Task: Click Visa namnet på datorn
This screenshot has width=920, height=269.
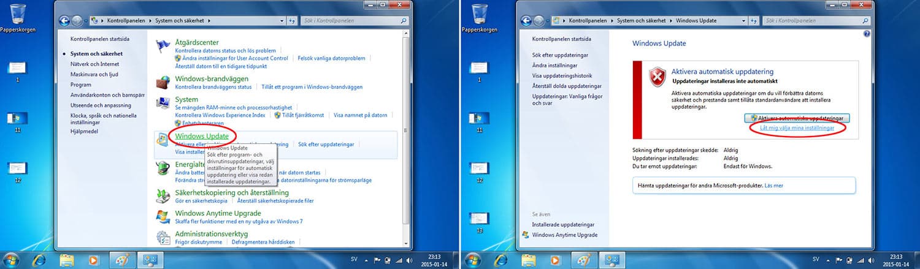Action: (x=361, y=115)
